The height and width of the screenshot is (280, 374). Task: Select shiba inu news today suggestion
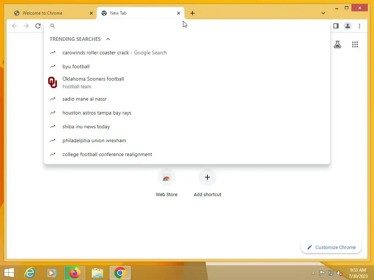point(187,127)
